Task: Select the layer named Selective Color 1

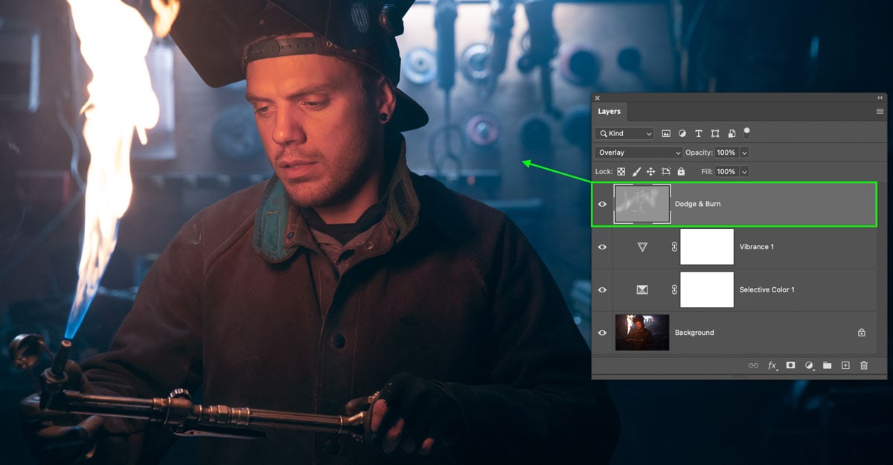Action: pyautogui.click(x=767, y=290)
